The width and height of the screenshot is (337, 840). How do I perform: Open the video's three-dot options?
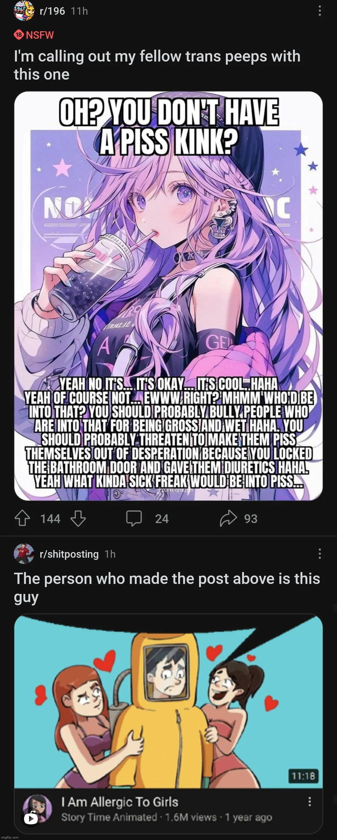tap(310, 801)
